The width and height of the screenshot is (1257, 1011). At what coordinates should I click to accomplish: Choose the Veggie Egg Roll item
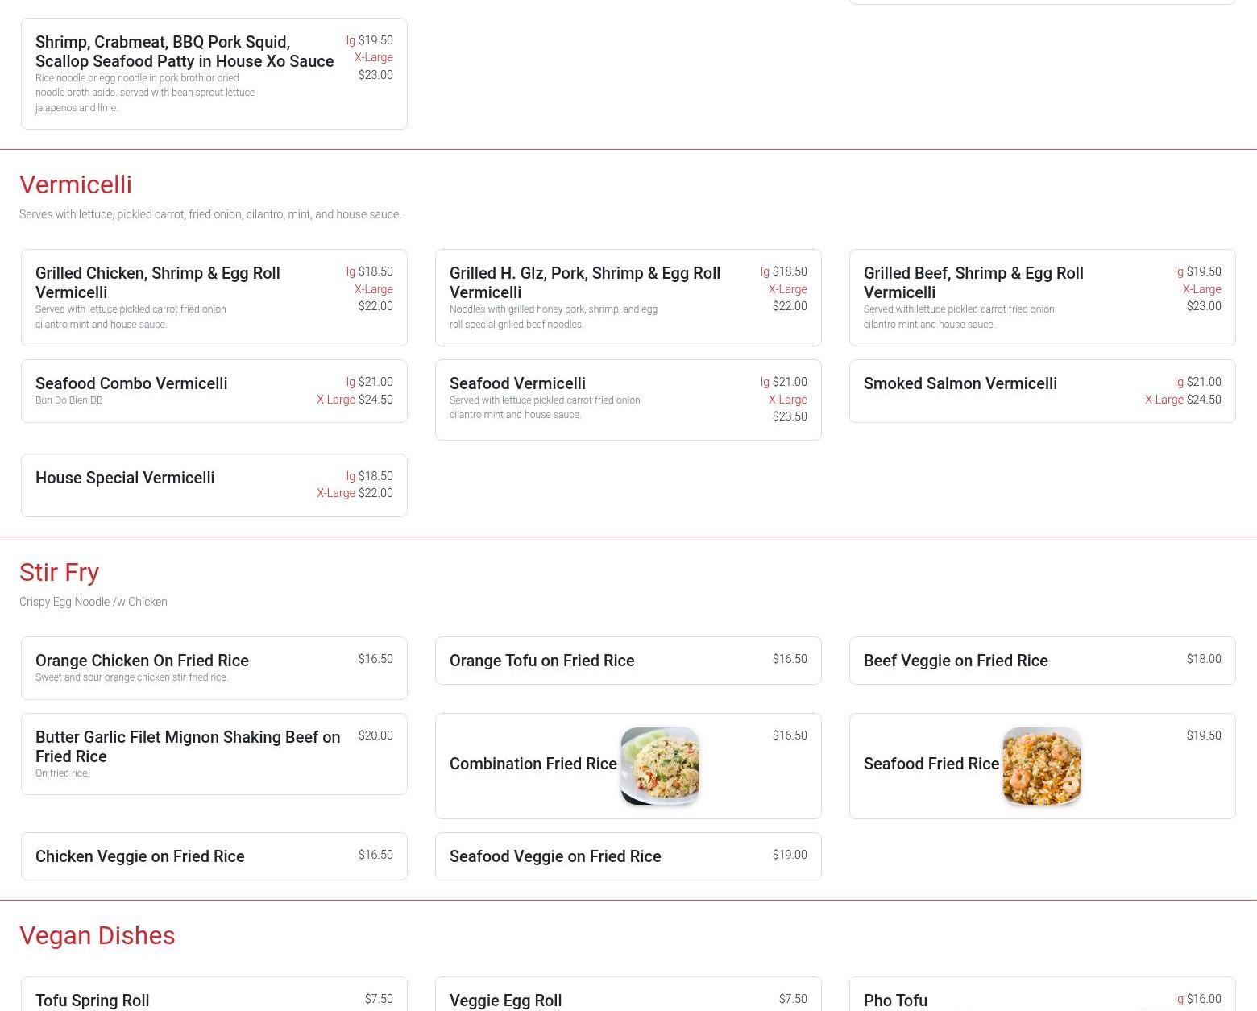click(x=628, y=996)
